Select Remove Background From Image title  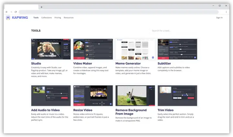[131, 112]
